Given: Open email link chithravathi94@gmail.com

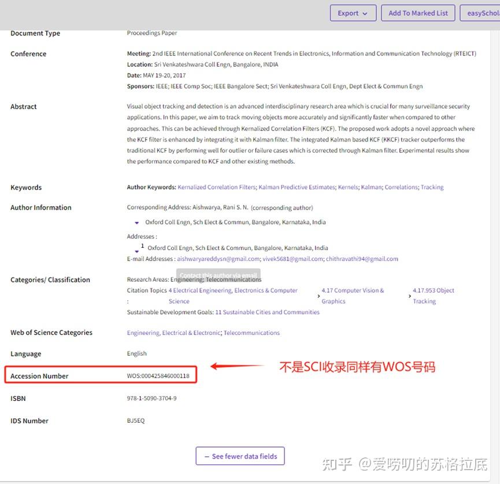Looking at the screenshot, I should 362,259.
